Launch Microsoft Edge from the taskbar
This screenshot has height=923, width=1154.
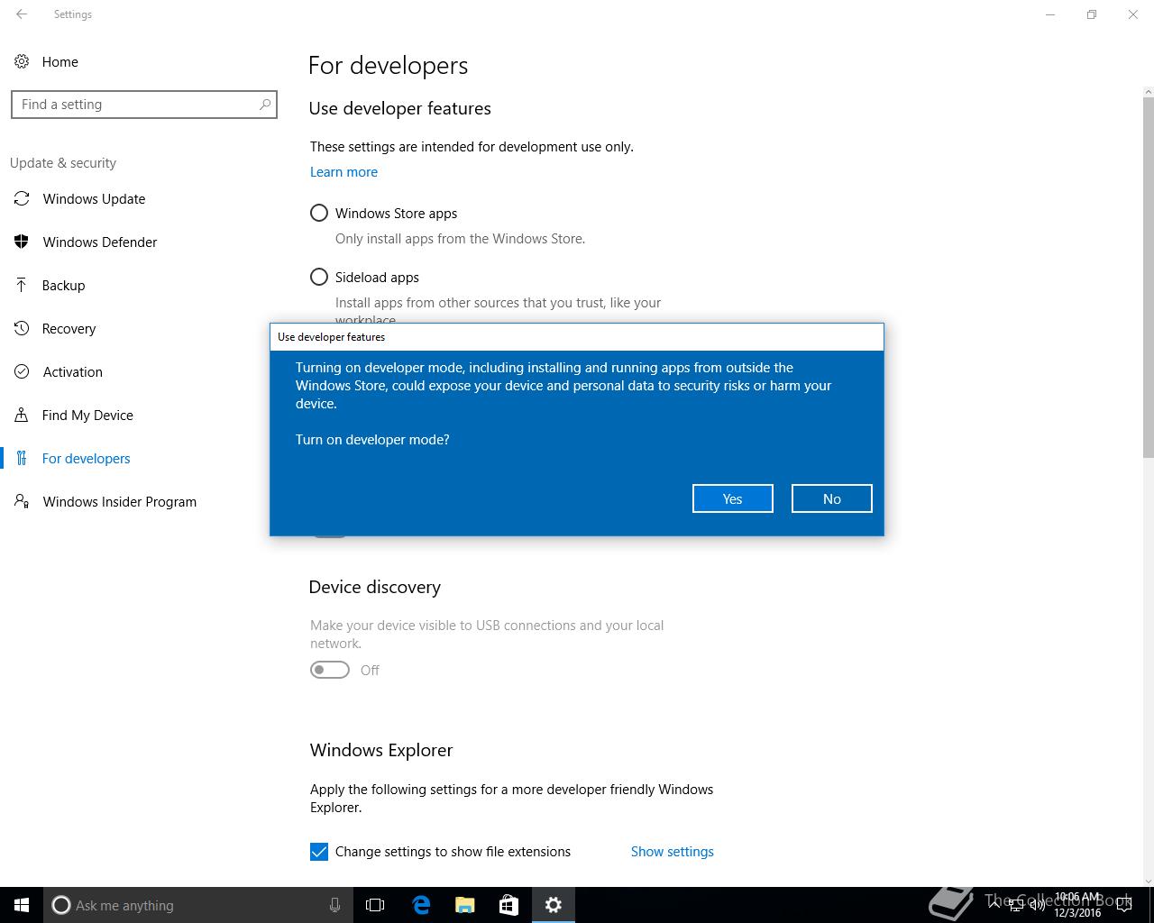click(x=421, y=905)
